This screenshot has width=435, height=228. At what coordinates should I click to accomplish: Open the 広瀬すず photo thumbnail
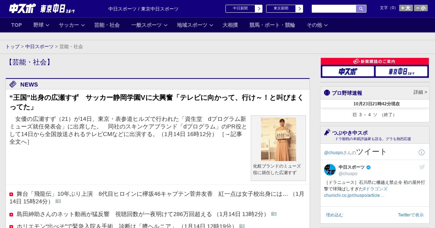(278, 139)
